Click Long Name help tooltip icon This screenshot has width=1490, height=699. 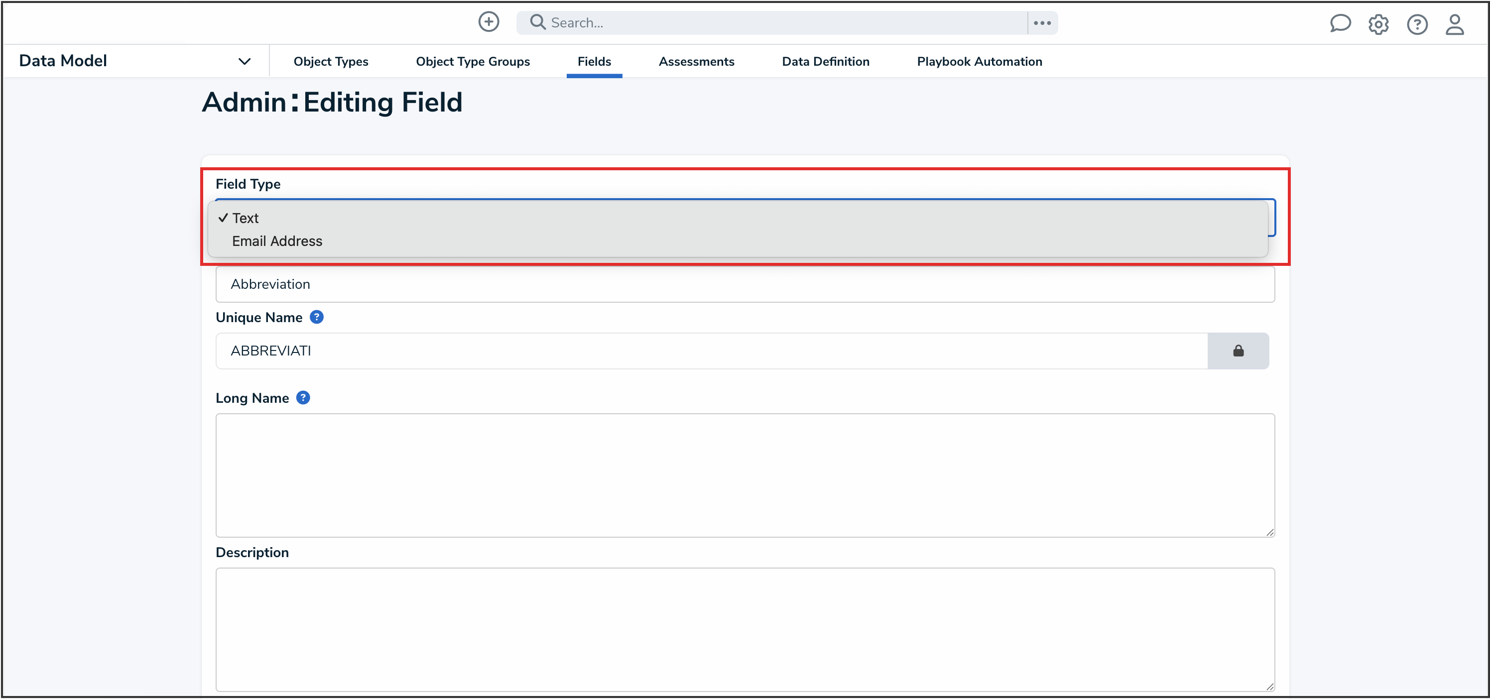click(303, 398)
